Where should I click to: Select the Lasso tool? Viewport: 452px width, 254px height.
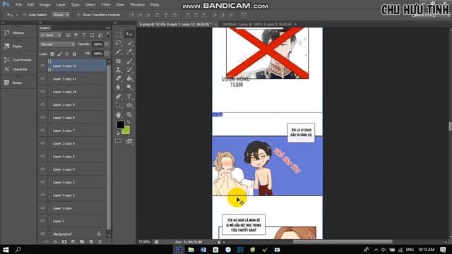[119, 43]
